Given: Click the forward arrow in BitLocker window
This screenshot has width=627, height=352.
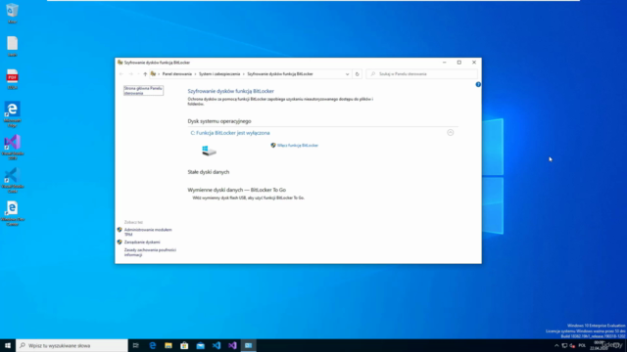Looking at the screenshot, I should [x=130, y=74].
